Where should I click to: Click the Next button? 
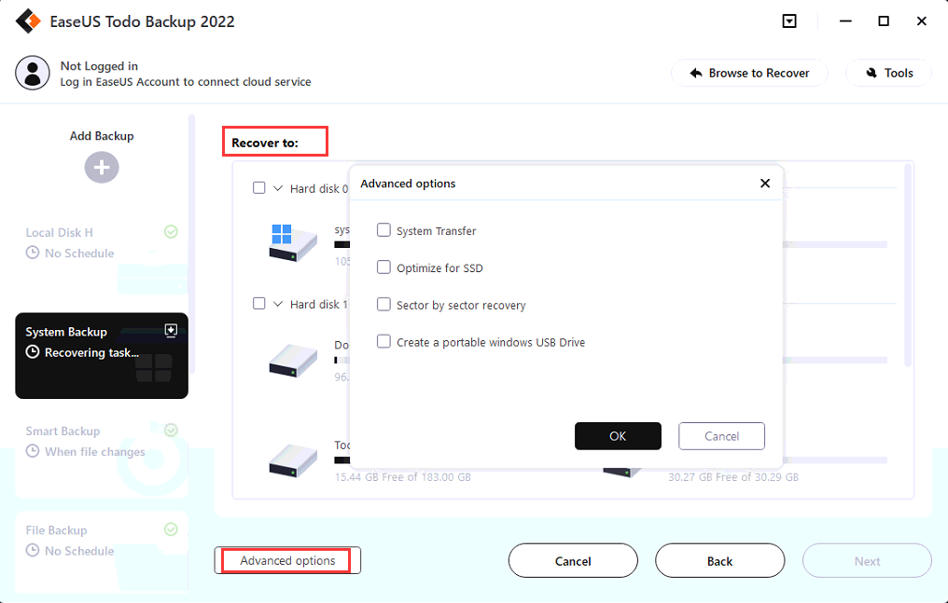(x=867, y=561)
